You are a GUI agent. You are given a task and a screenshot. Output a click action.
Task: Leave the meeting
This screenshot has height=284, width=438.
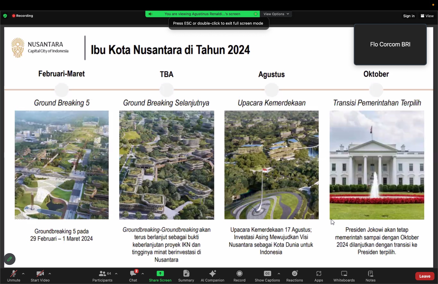[425, 276]
